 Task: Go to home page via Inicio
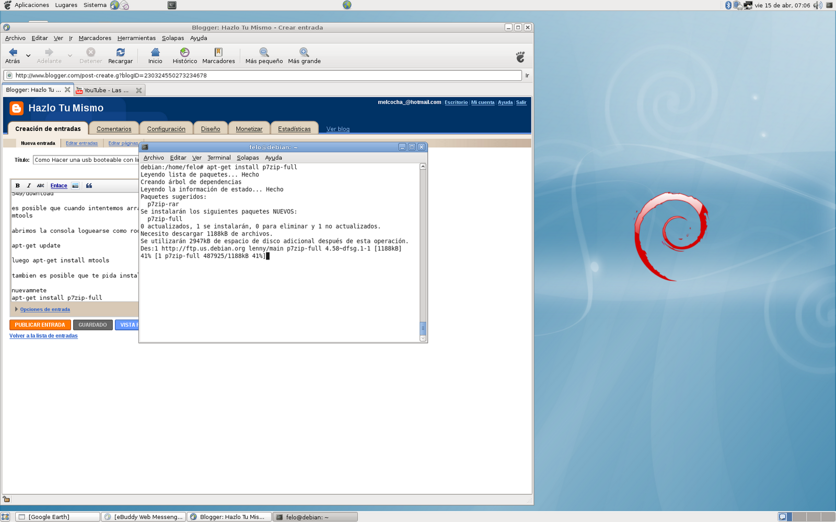pyautogui.click(x=155, y=55)
